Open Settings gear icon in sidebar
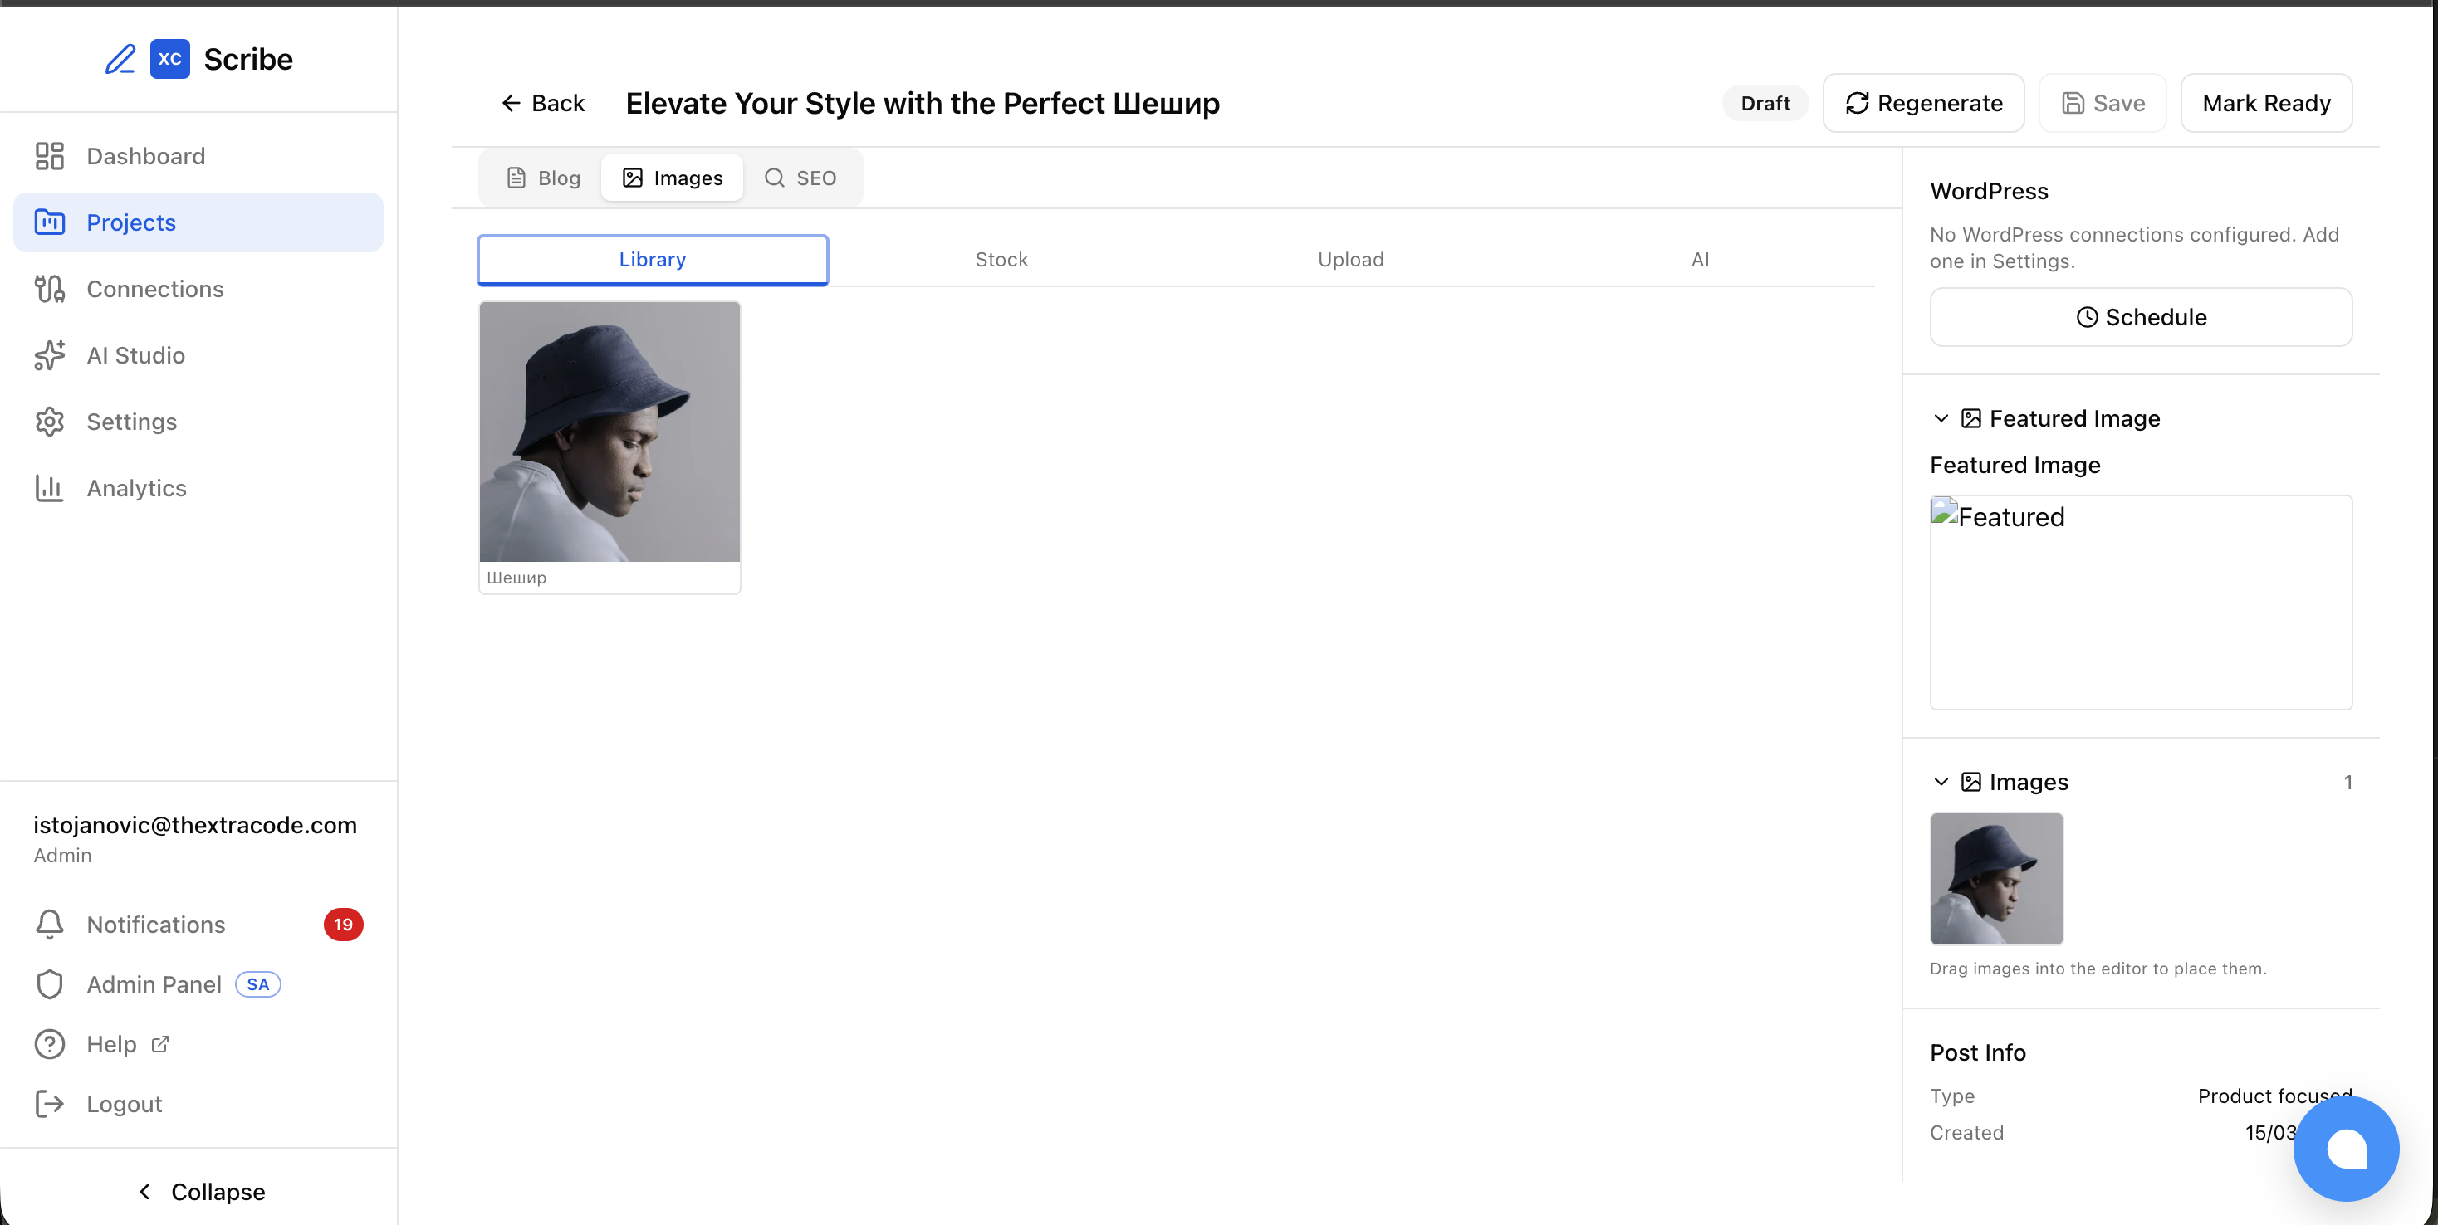The height and width of the screenshot is (1225, 2438). click(x=49, y=422)
